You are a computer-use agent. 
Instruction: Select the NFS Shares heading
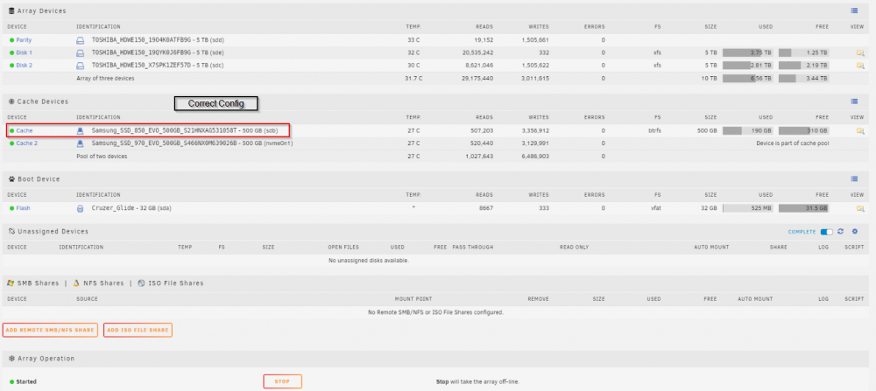coord(103,283)
